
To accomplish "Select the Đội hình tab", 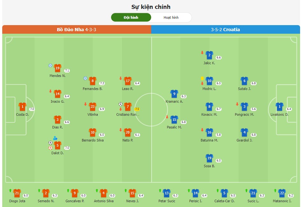I will (x=131, y=18).
